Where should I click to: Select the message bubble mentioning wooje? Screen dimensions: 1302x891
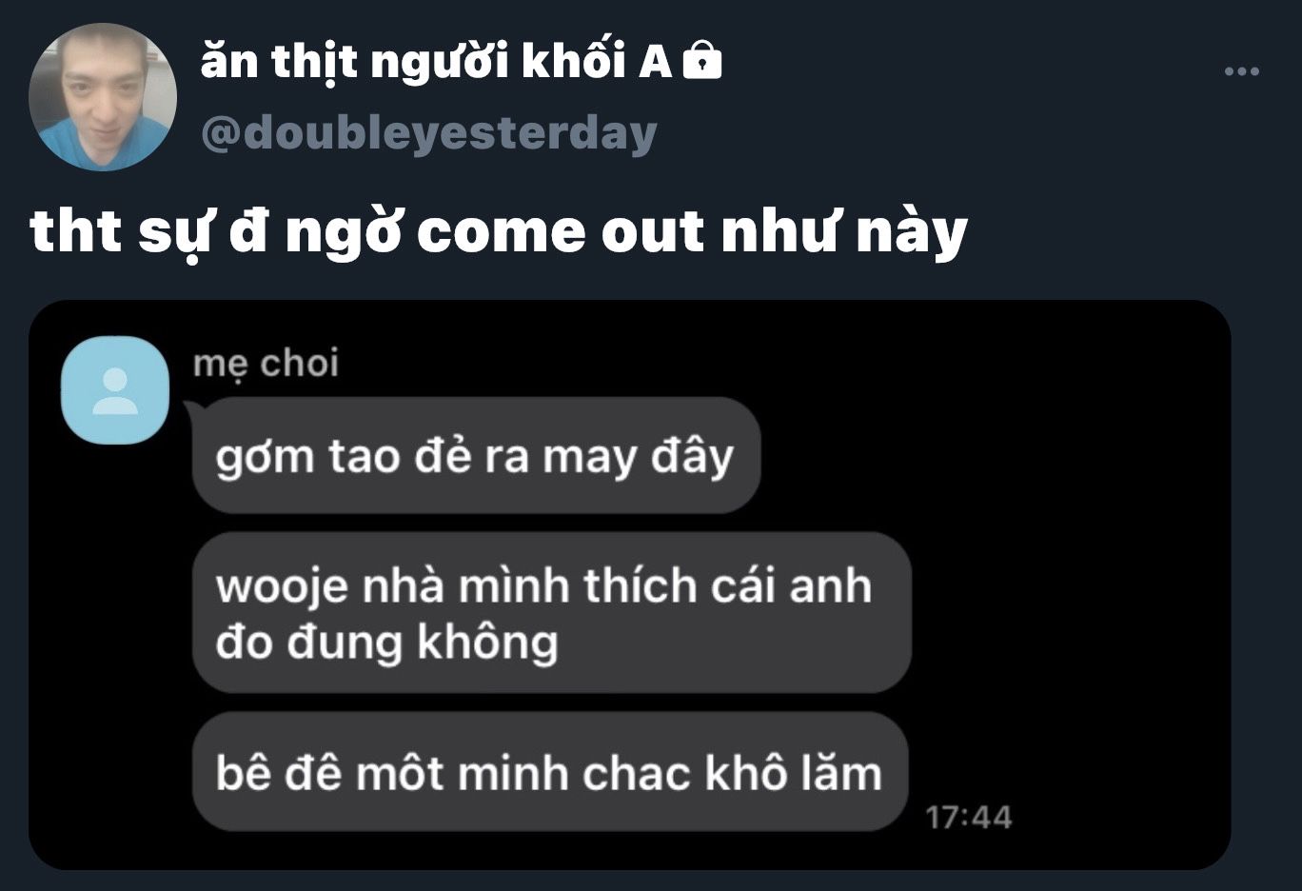coord(552,612)
